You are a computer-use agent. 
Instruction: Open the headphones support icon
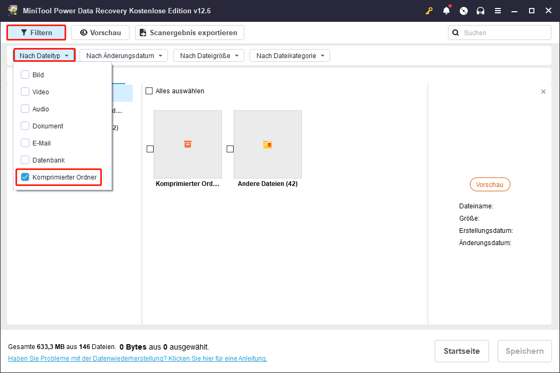tap(481, 11)
